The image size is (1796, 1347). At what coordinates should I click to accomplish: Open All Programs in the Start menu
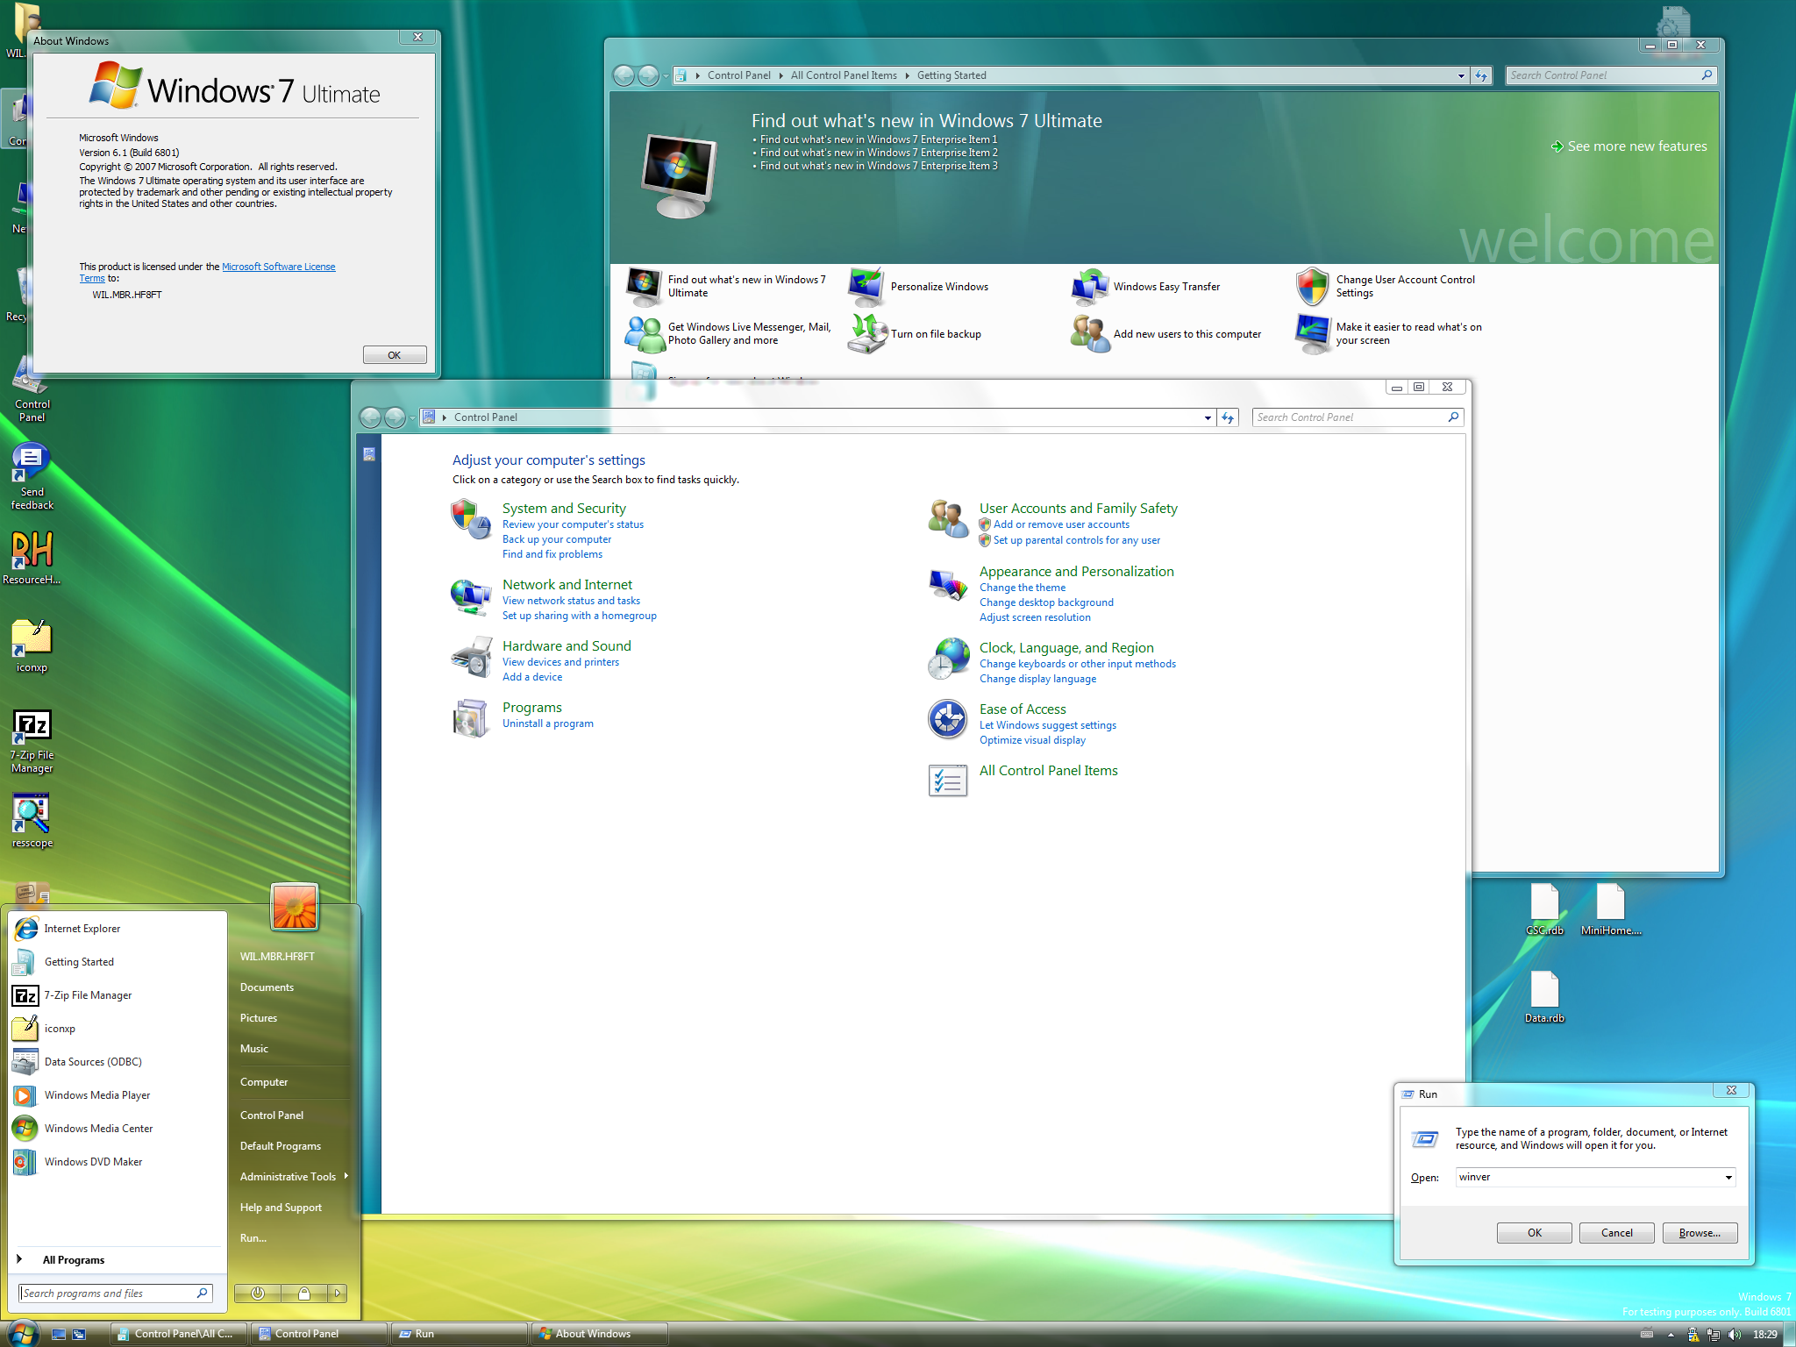click(x=74, y=1259)
